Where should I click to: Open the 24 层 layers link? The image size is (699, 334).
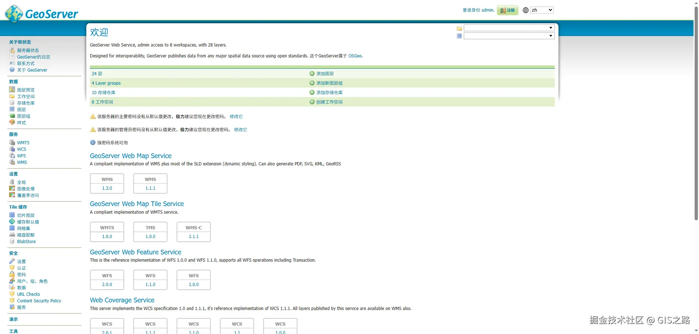(x=97, y=73)
